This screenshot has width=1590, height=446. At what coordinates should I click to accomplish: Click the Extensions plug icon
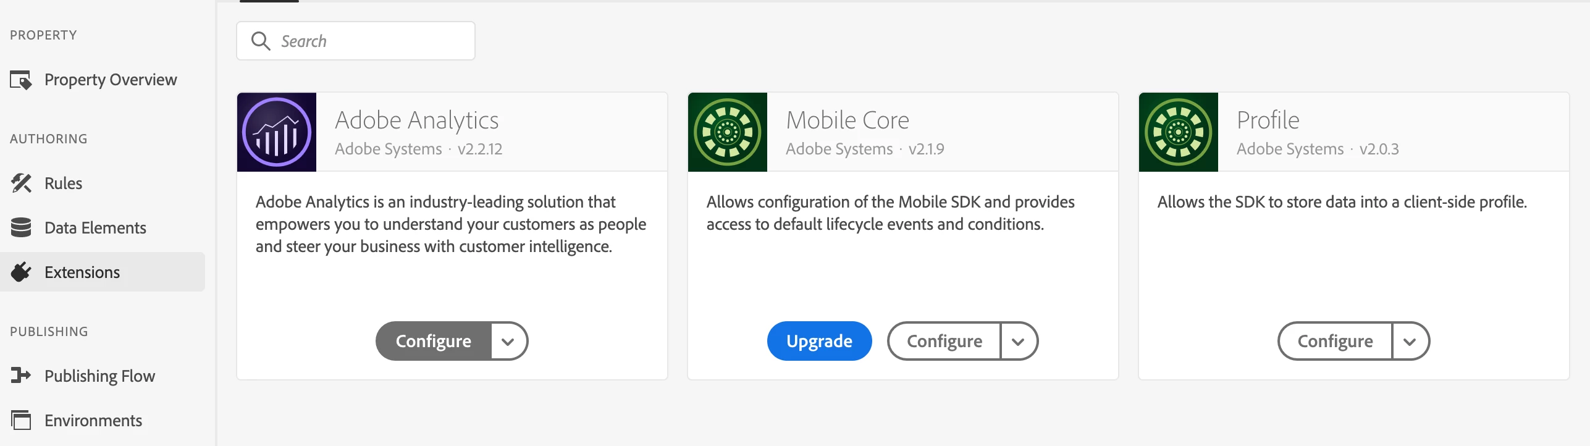(x=21, y=272)
